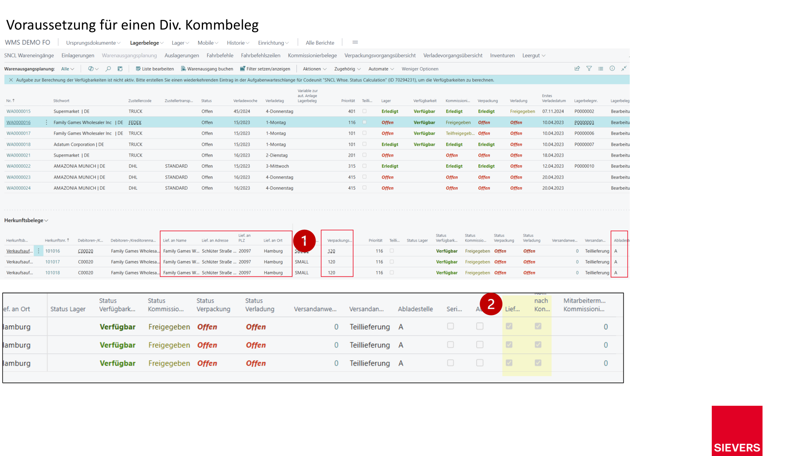Viewport: 812px width, 456px height.
Task: Open the filter pane funnel icon
Action: 589,68
